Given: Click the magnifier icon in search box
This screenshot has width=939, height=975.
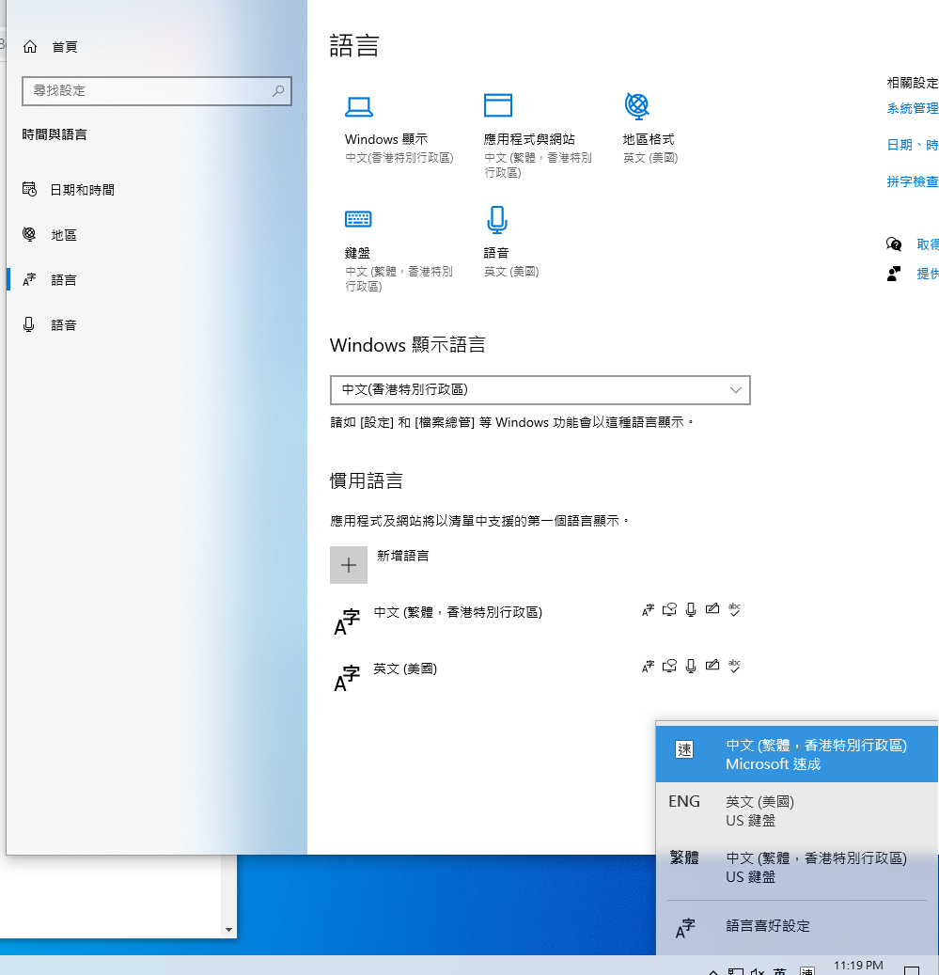Looking at the screenshot, I should pos(278,91).
